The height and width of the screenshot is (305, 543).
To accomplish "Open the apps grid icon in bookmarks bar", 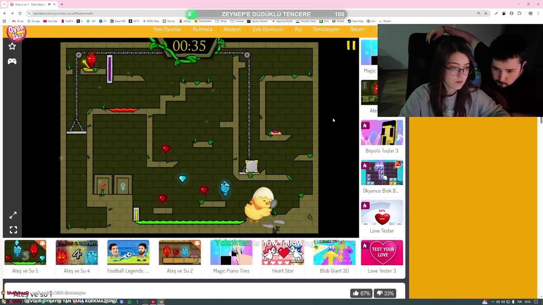I will [x=4, y=21].
